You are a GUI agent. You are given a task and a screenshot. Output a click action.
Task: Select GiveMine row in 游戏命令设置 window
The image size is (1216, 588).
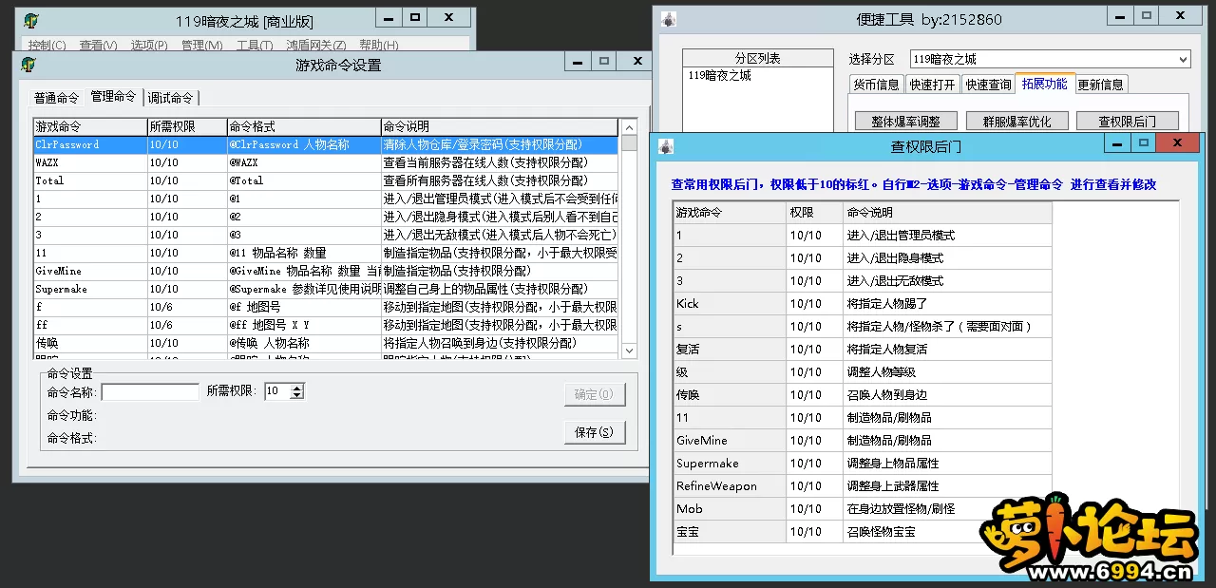pyautogui.click(x=326, y=271)
